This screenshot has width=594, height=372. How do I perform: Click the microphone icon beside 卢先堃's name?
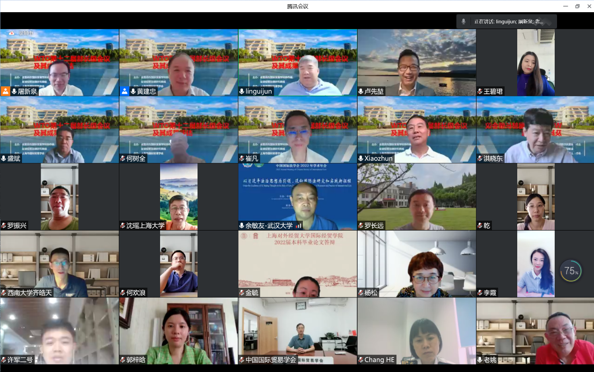click(361, 91)
